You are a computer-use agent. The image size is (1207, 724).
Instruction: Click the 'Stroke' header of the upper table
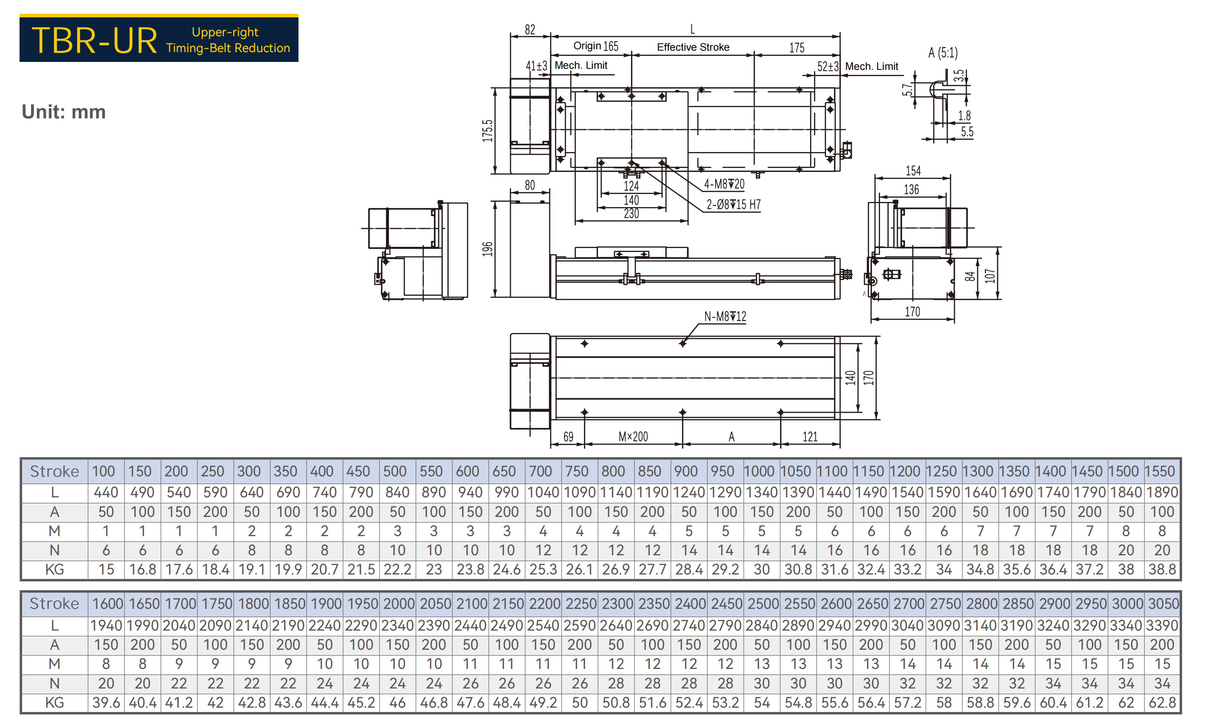coord(54,471)
